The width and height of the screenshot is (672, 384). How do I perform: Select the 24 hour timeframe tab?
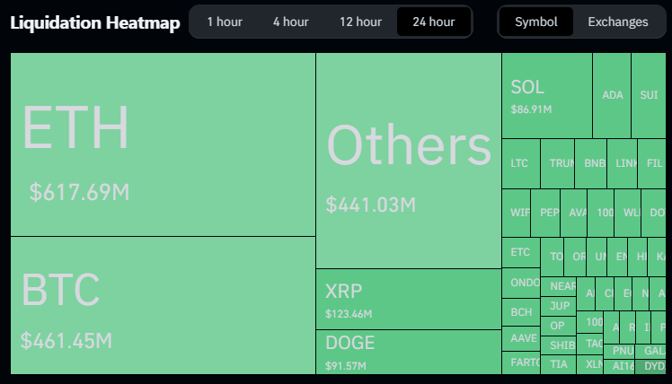point(434,22)
